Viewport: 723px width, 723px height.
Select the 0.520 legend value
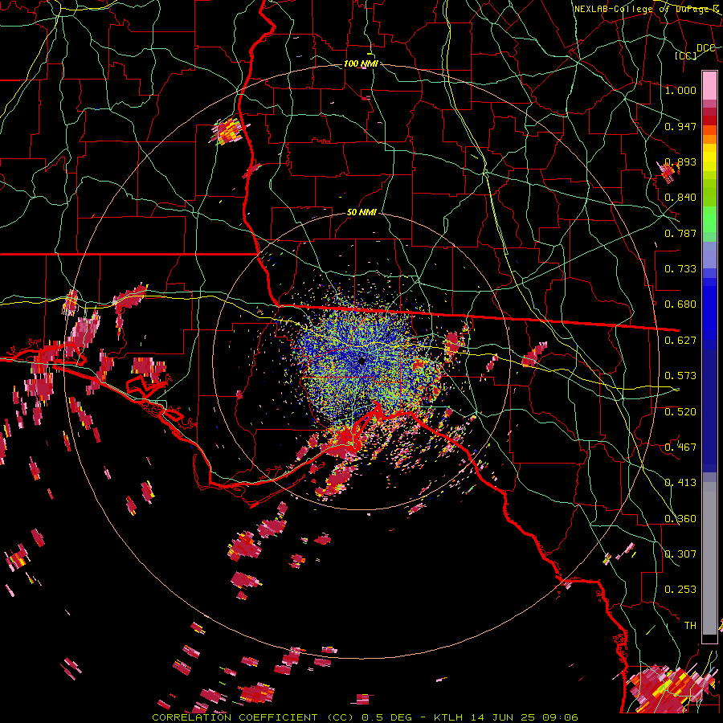point(680,412)
